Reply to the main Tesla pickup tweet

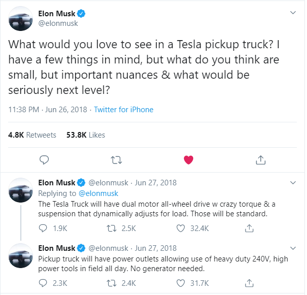[44, 160]
